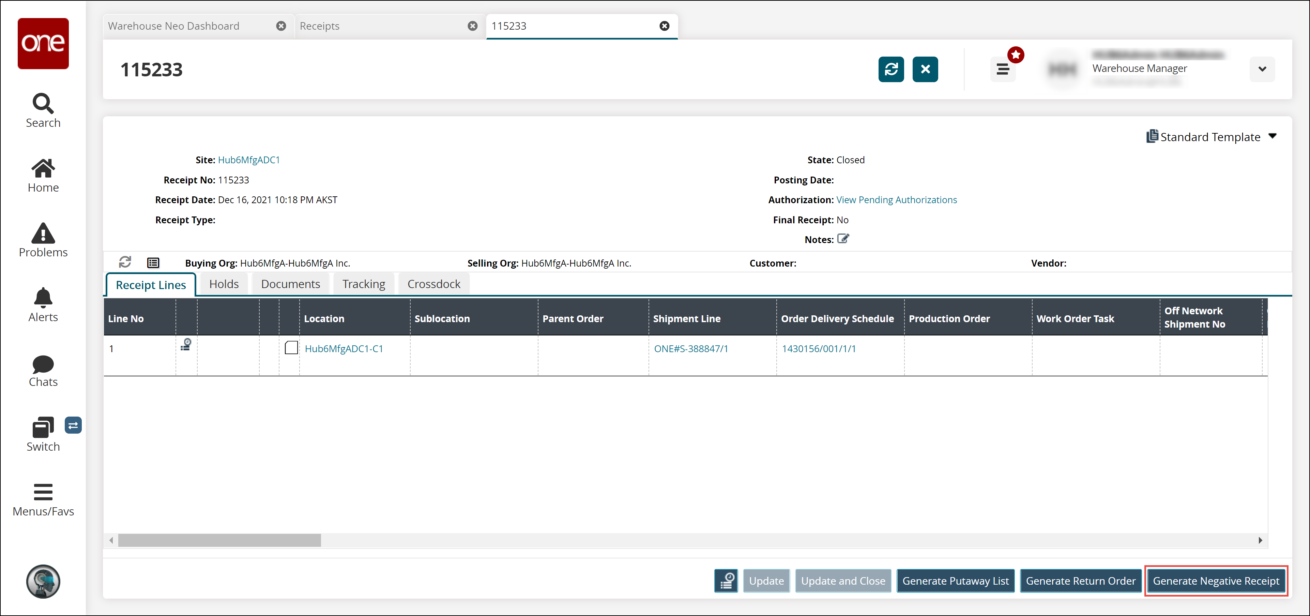Close the Receipts tab
The image size is (1310, 616).
point(472,26)
